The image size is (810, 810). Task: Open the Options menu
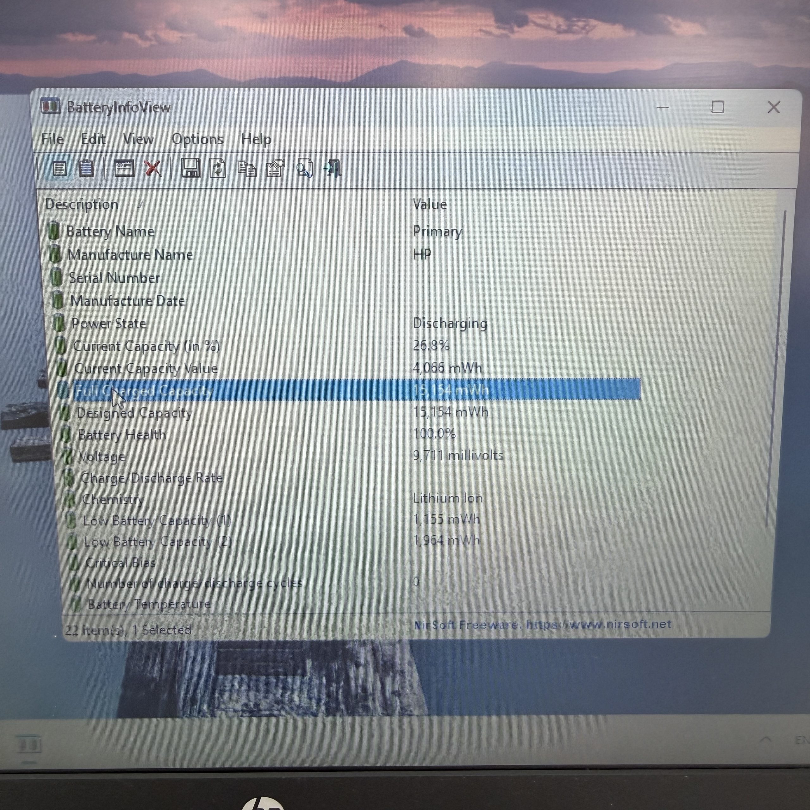pos(197,139)
